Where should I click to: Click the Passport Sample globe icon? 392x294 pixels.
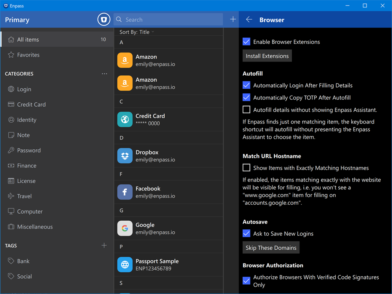[x=125, y=265]
